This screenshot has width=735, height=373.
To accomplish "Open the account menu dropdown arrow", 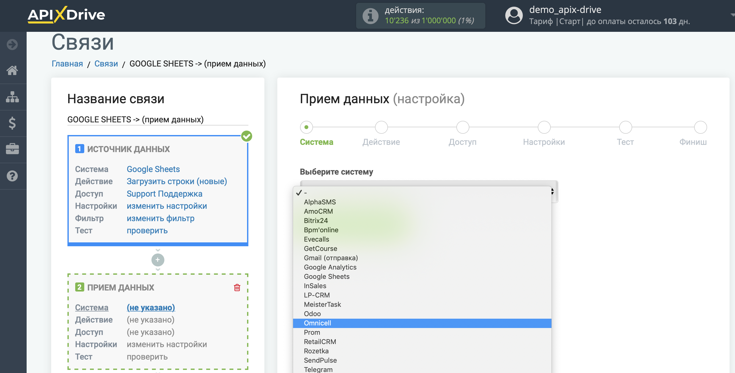I will coord(732,15).
